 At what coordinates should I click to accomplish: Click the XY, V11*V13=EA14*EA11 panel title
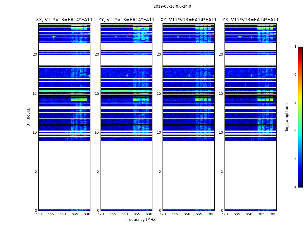189,20
